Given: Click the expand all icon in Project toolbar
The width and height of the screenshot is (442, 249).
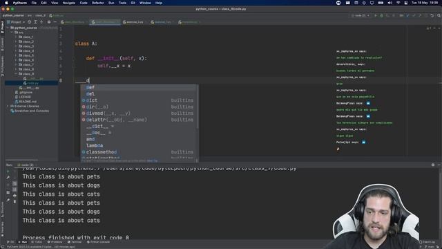Looking at the screenshot, I should 35,21.
